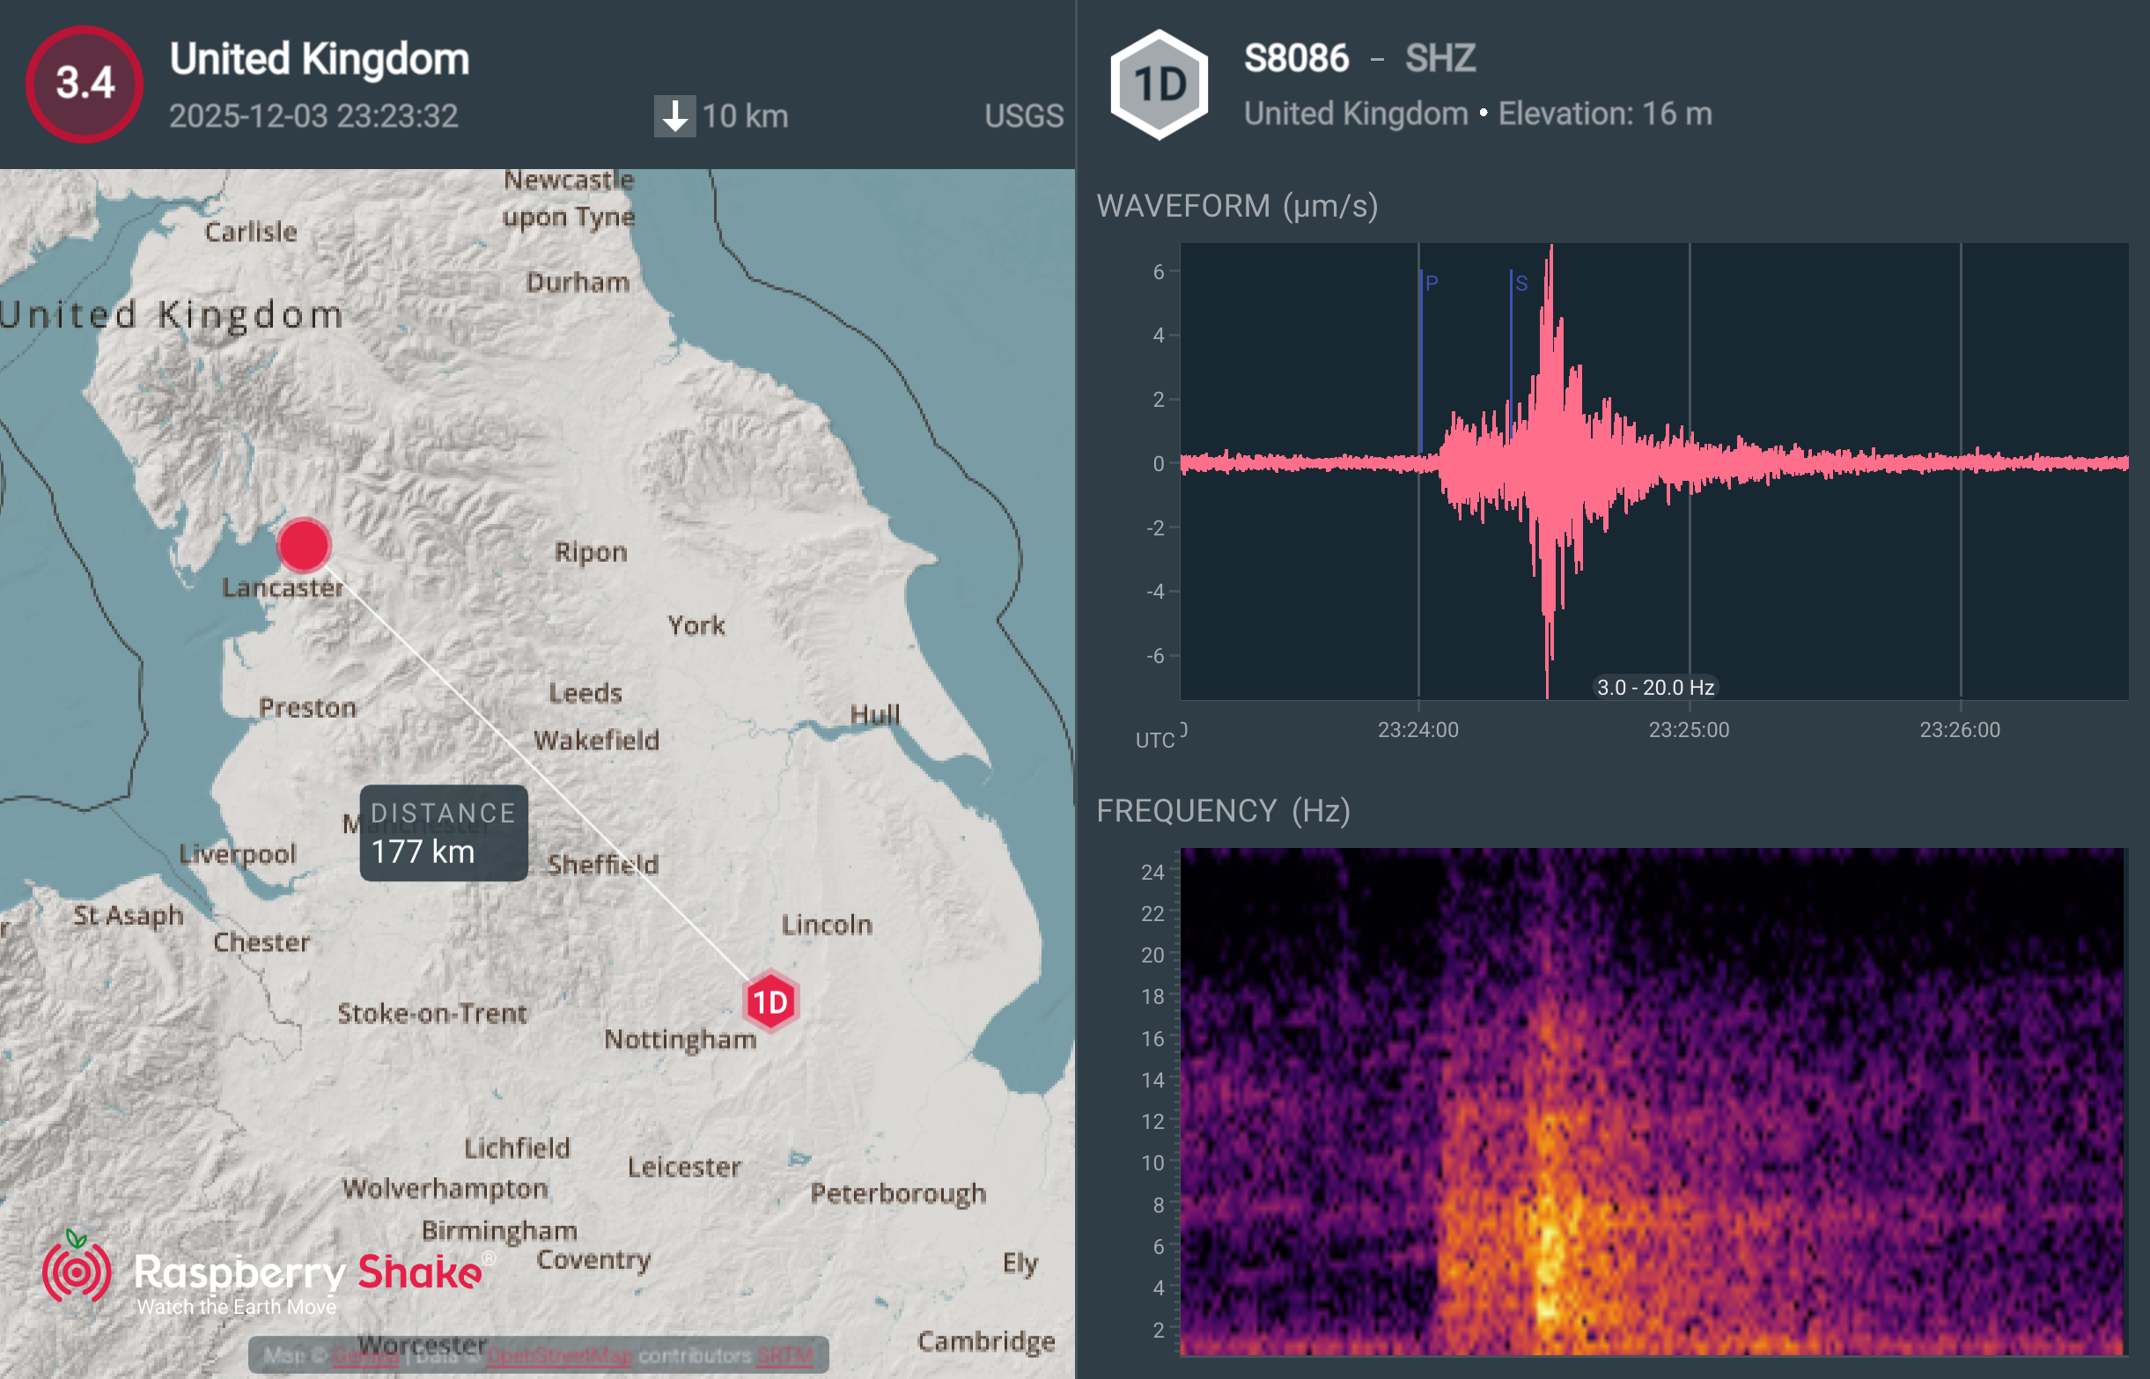Click the Distance 177 km tooltip
Image resolution: width=2150 pixels, height=1379 pixels.
[x=443, y=833]
